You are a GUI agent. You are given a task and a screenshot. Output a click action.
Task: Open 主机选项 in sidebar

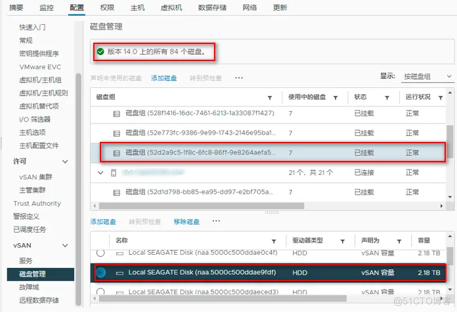(32, 133)
